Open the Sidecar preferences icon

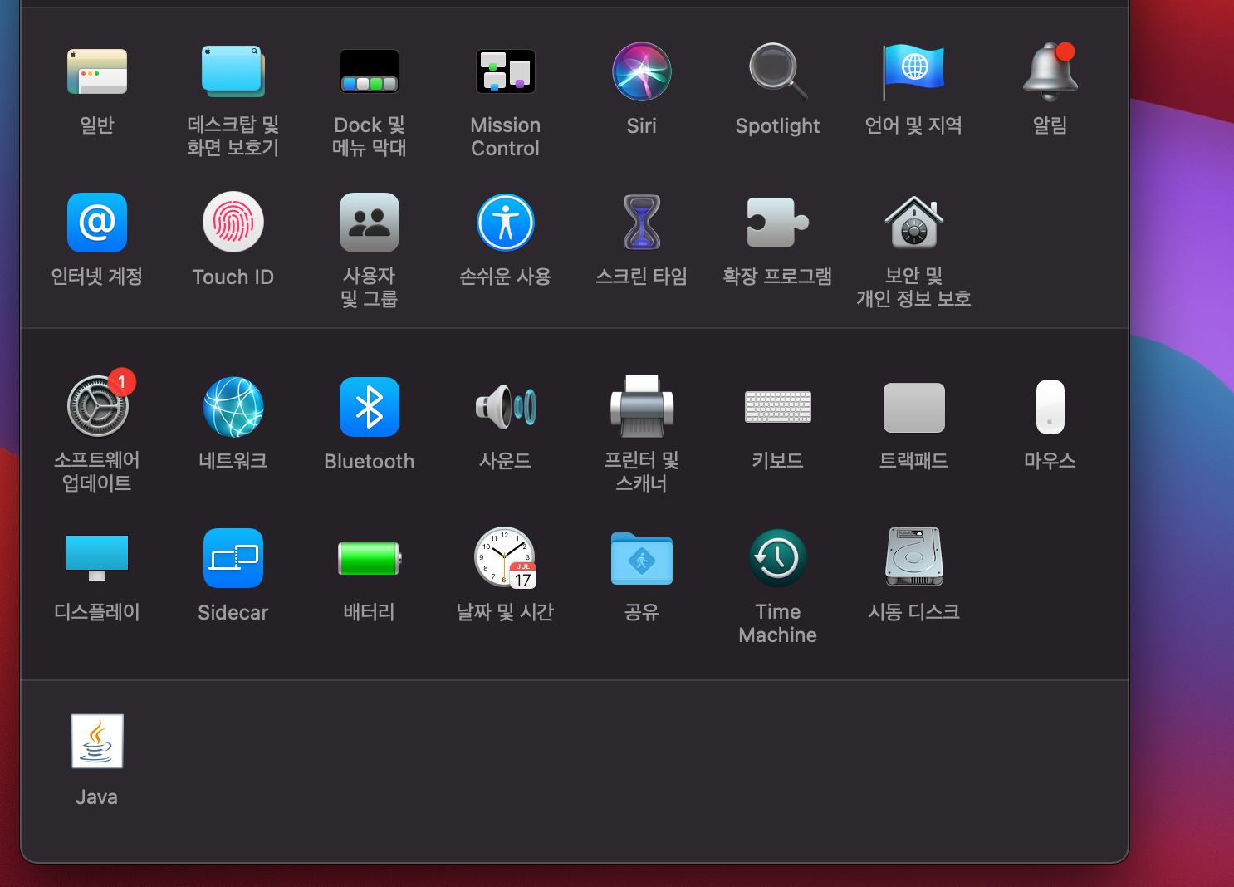[233, 558]
